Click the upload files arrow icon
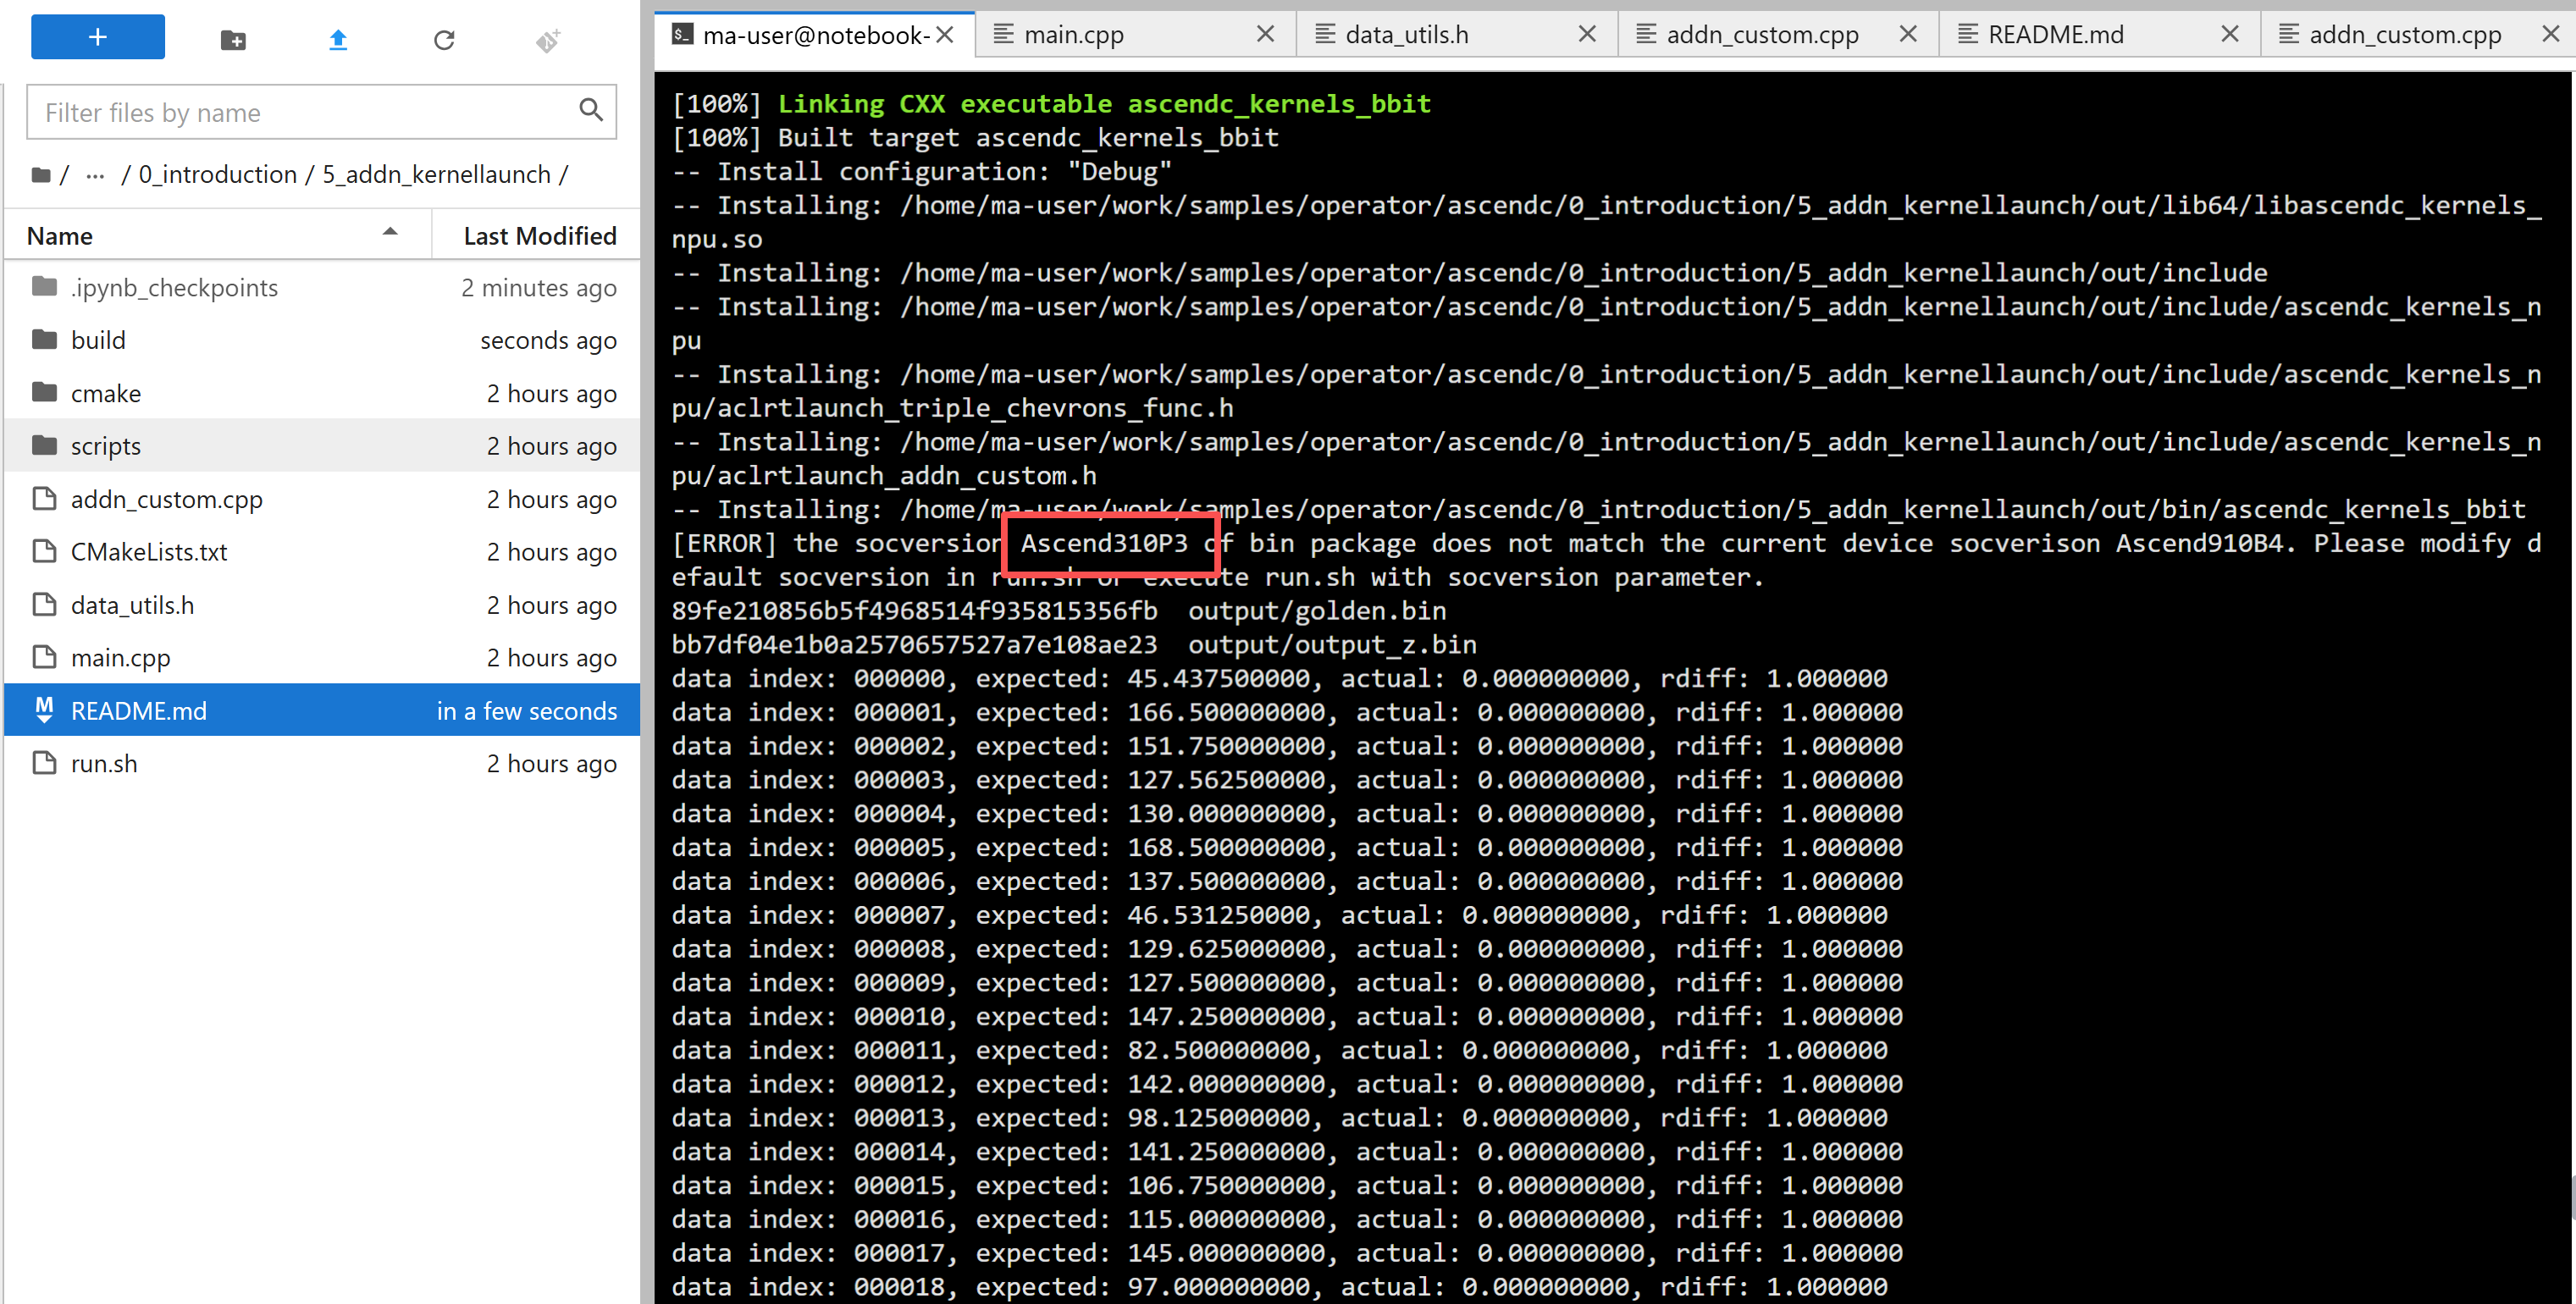The image size is (2576, 1304). point(338,40)
